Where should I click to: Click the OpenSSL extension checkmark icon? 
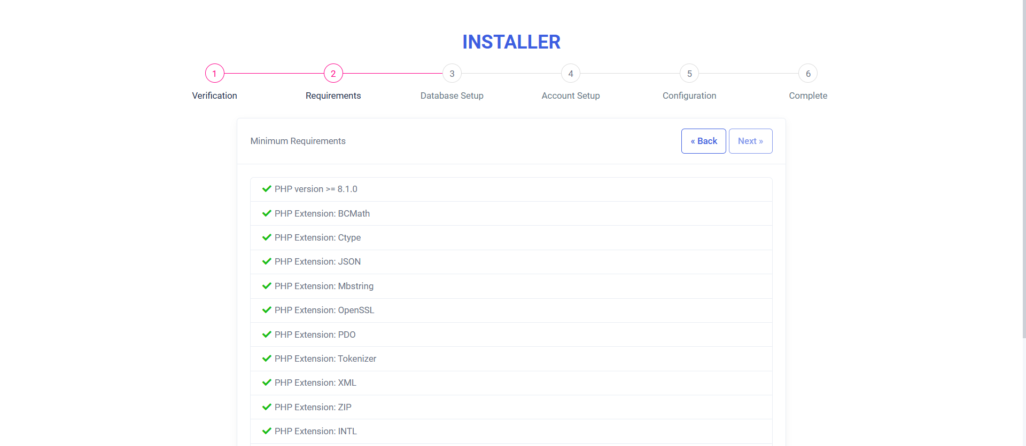pos(267,310)
